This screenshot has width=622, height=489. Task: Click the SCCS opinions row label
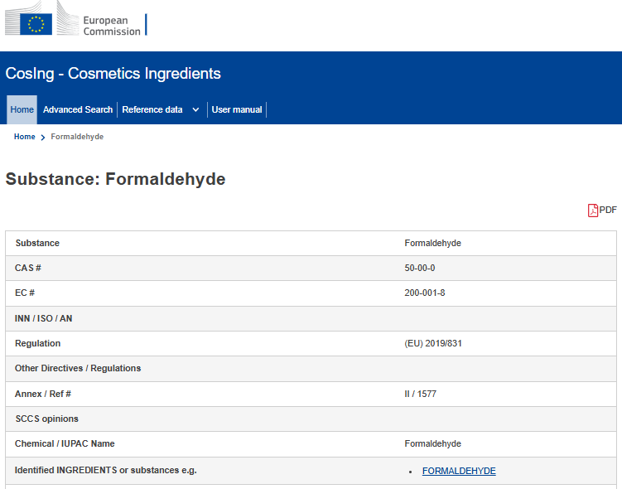coord(47,419)
